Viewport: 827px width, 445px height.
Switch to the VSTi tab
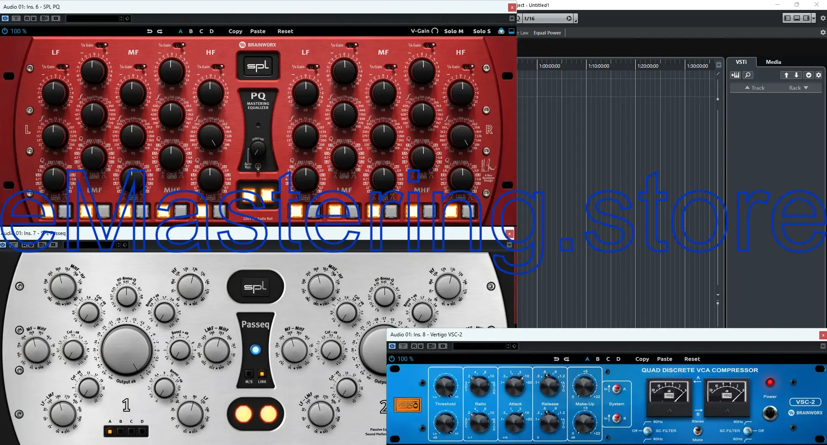[741, 62]
